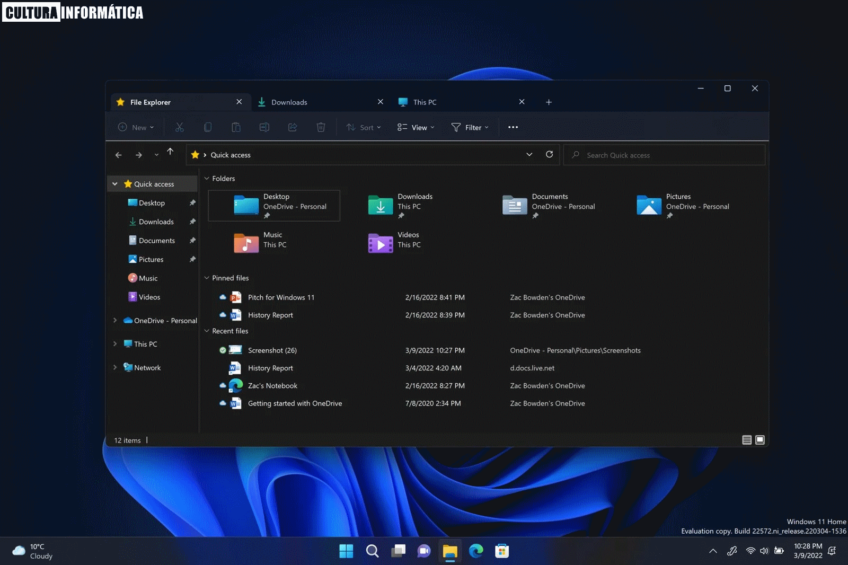Select Downloads in sidebar
This screenshot has width=848, height=565.
(x=153, y=222)
